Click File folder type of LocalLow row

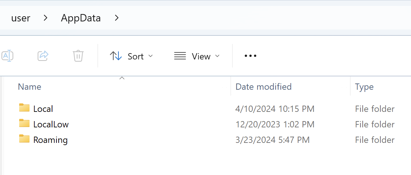point(374,124)
